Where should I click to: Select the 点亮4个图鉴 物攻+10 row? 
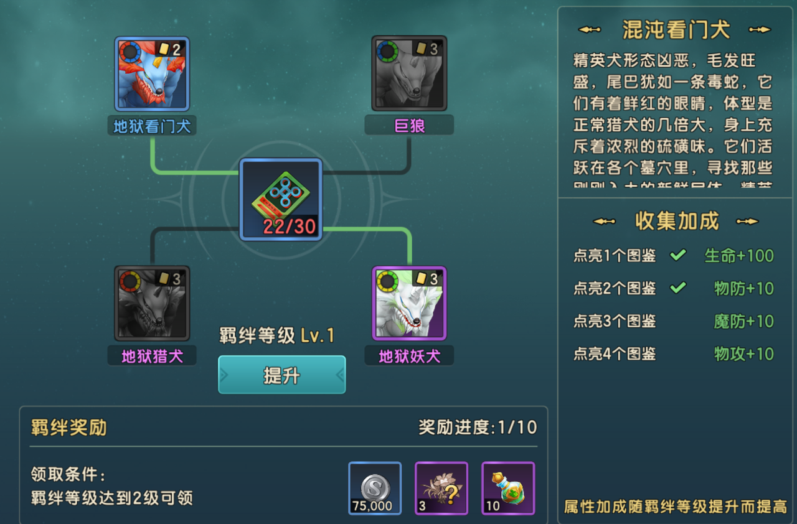[x=674, y=354]
